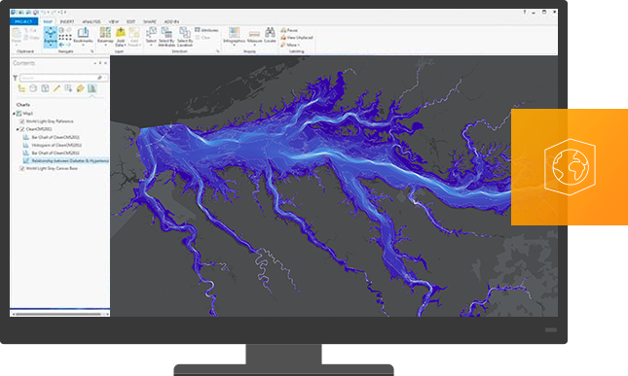Toggle the CleanCMS2011 layer checkbox

[x=22, y=129]
